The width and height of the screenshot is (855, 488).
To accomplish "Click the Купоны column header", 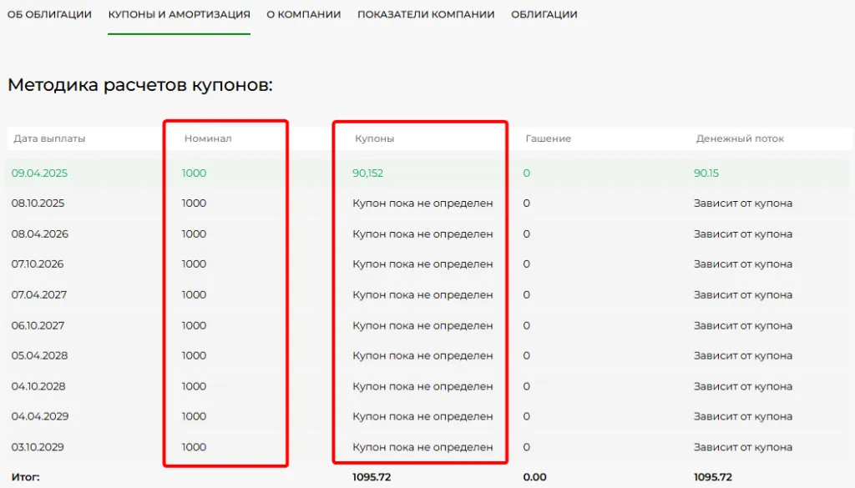I will pyautogui.click(x=374, y=138).
